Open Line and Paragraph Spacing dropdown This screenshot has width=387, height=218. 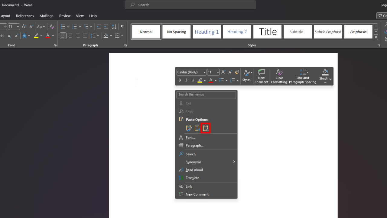coord(303,76)
